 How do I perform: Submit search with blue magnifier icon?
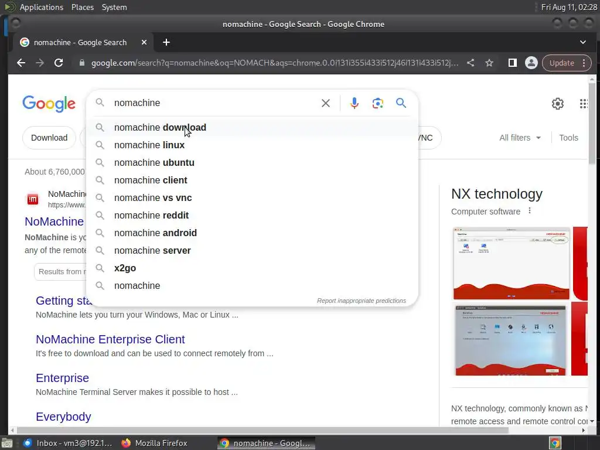pyautogui.click(x=401, y=103)
